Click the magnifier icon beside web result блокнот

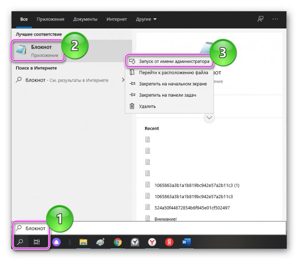click(19, 80)
